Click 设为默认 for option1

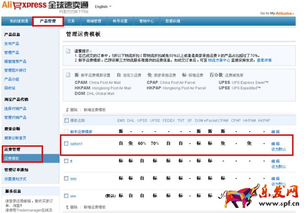tap(278, 149)
